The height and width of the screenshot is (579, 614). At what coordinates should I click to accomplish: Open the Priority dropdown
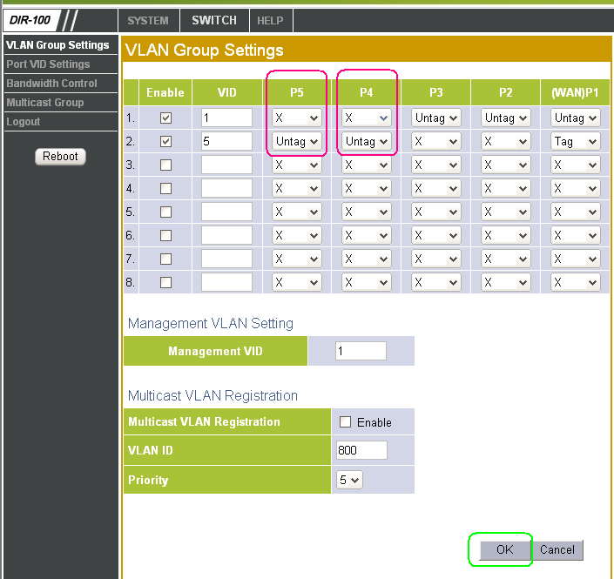(x=349, y=480)
